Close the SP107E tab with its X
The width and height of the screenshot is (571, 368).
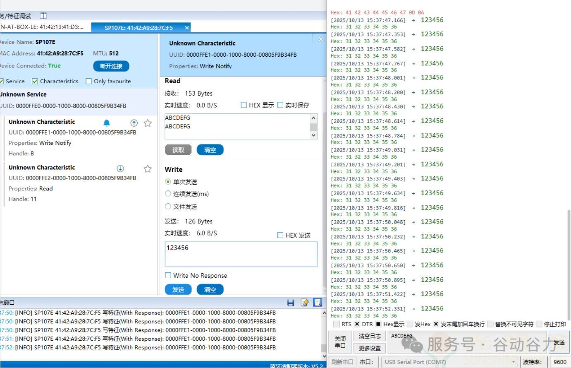(x=187, y=28)
